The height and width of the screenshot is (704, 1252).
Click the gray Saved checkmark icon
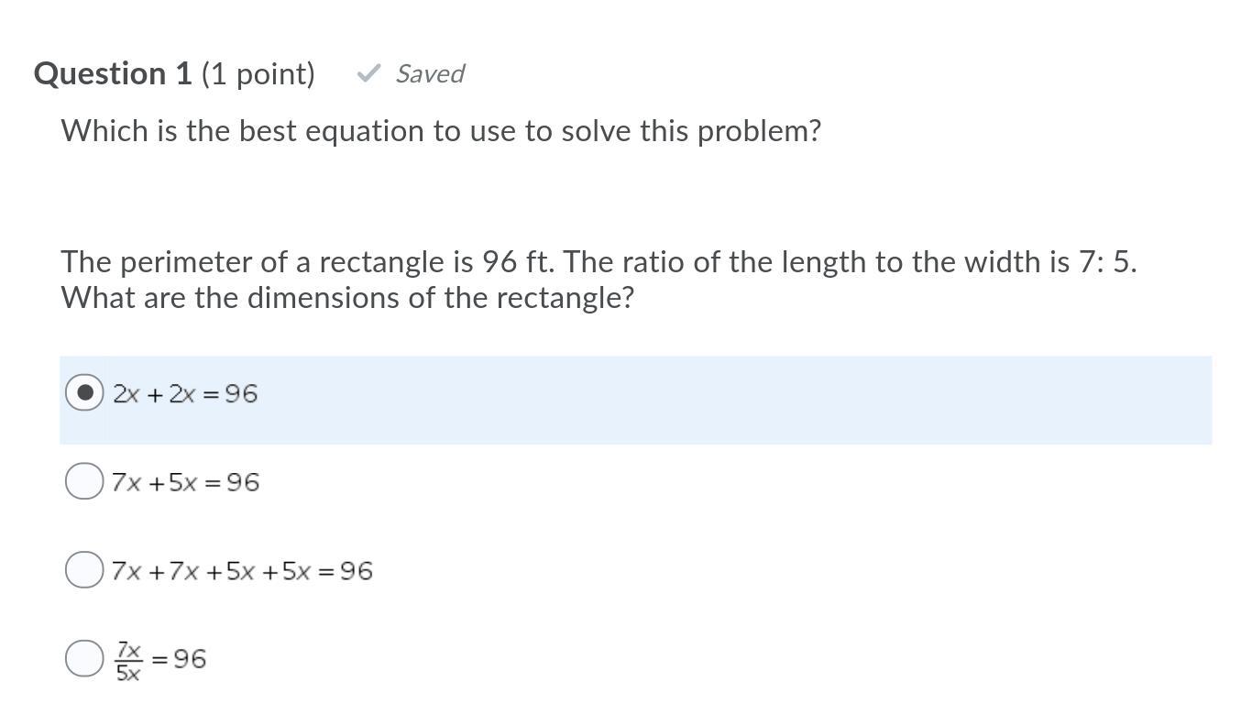point(368,73)
